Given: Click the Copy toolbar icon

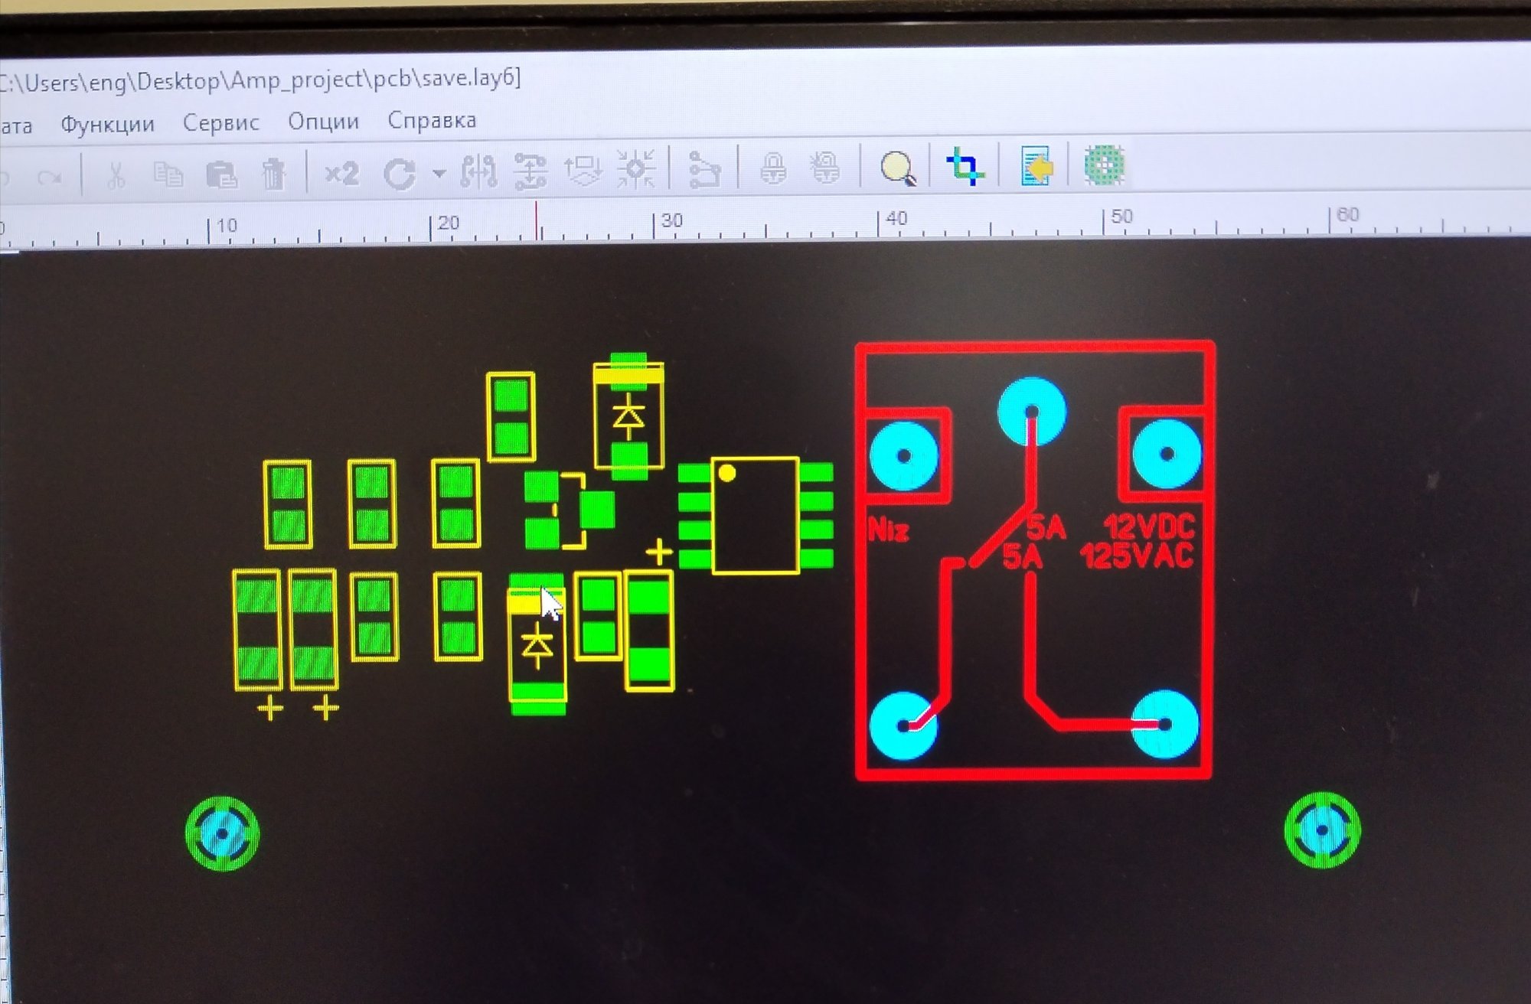Looking at the screenshot, I should click(x=168, y=175).
